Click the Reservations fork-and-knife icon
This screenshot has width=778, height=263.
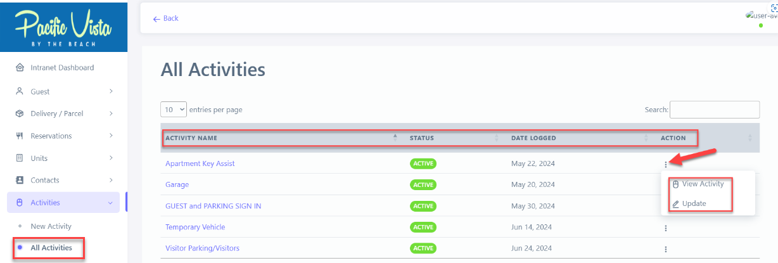pos(20,136)
